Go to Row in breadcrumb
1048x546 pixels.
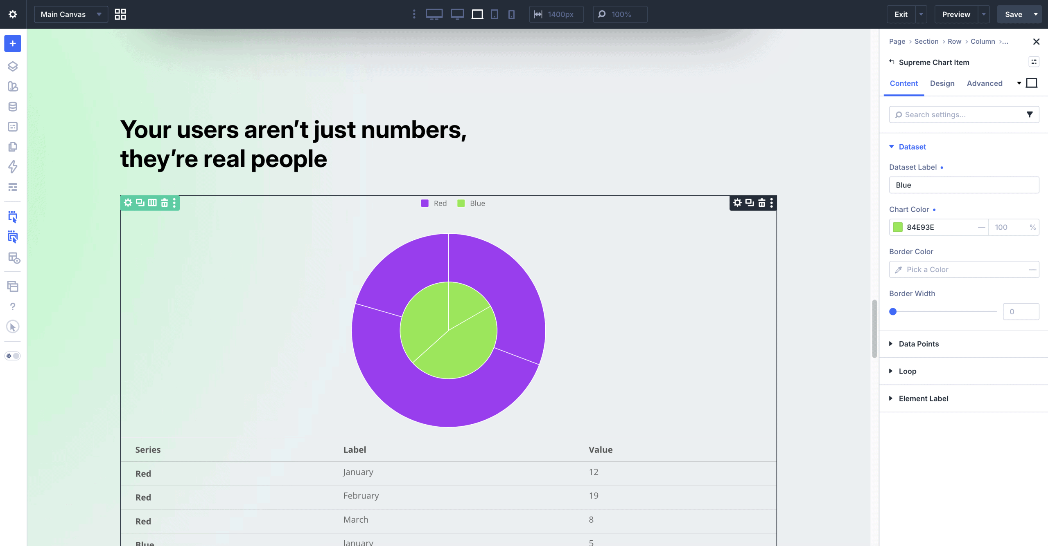(954, 41)
